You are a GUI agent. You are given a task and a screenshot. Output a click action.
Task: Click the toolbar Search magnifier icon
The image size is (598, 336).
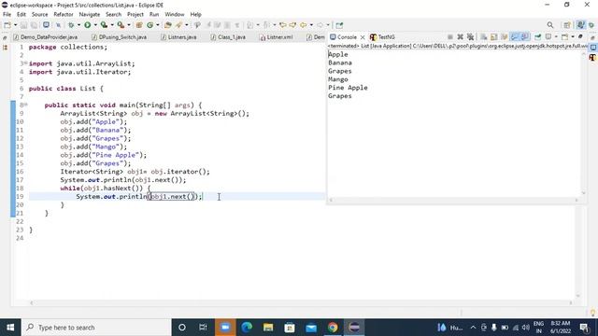550,25
